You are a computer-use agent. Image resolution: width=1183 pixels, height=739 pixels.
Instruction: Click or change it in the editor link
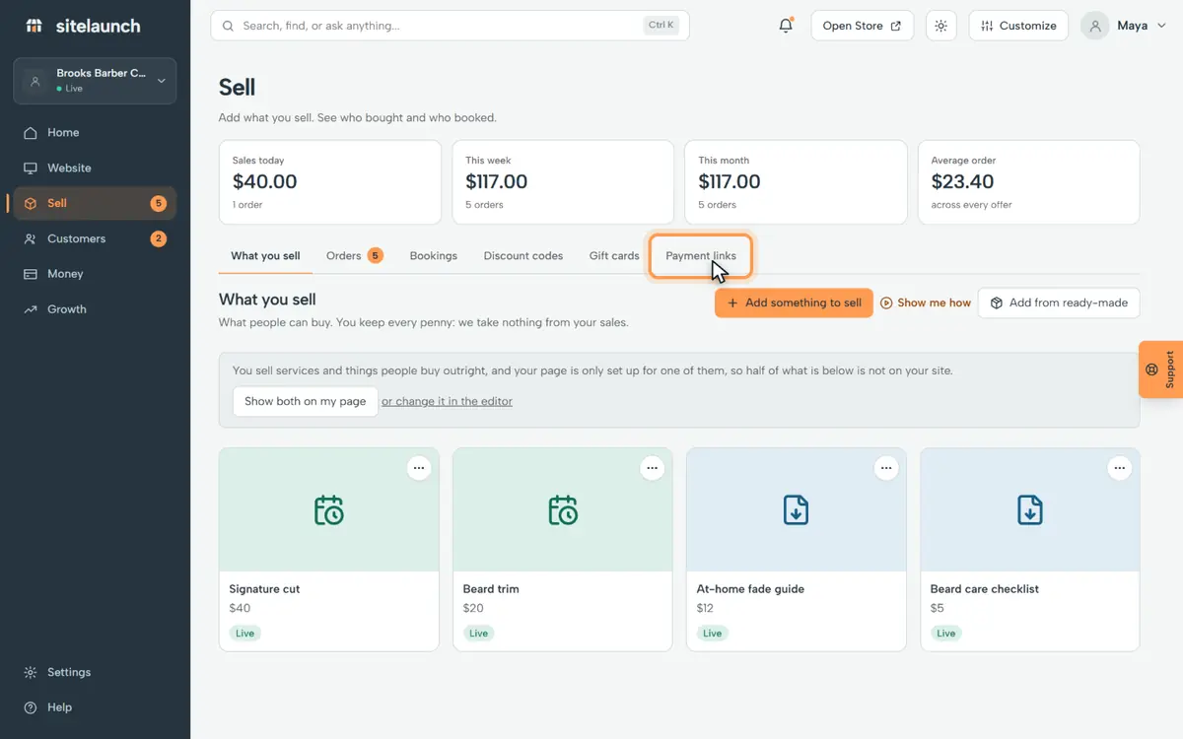point(447,401)
